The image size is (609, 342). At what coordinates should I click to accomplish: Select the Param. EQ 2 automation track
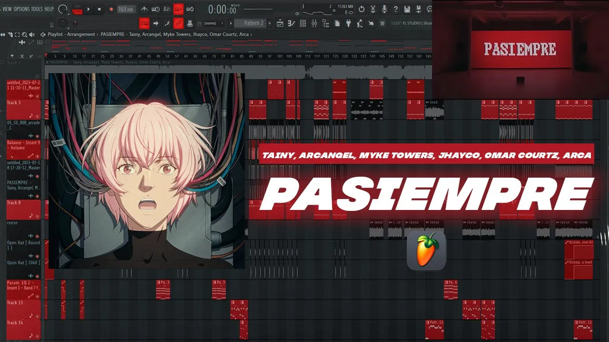[23, 289]
